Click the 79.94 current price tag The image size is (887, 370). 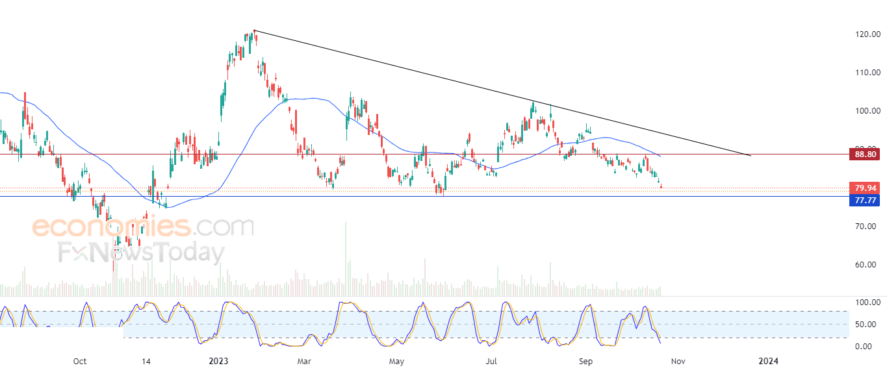coord(865,188)
